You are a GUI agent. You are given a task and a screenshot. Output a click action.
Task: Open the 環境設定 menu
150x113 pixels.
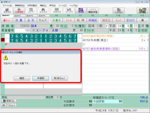pyautogui.click(x=20, y=5)
